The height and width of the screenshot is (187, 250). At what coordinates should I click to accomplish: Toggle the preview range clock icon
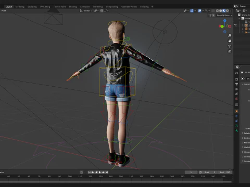200,172
